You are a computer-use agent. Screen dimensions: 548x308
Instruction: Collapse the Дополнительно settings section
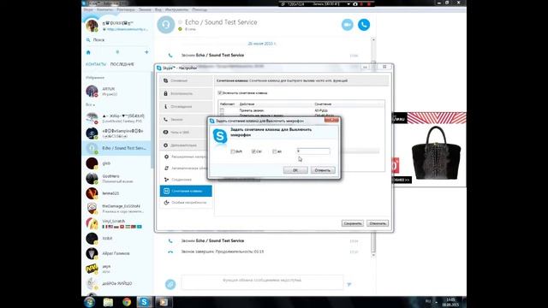pos(184,145)
